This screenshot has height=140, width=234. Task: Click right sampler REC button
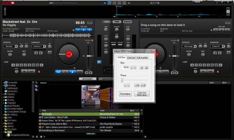point(228,53)
